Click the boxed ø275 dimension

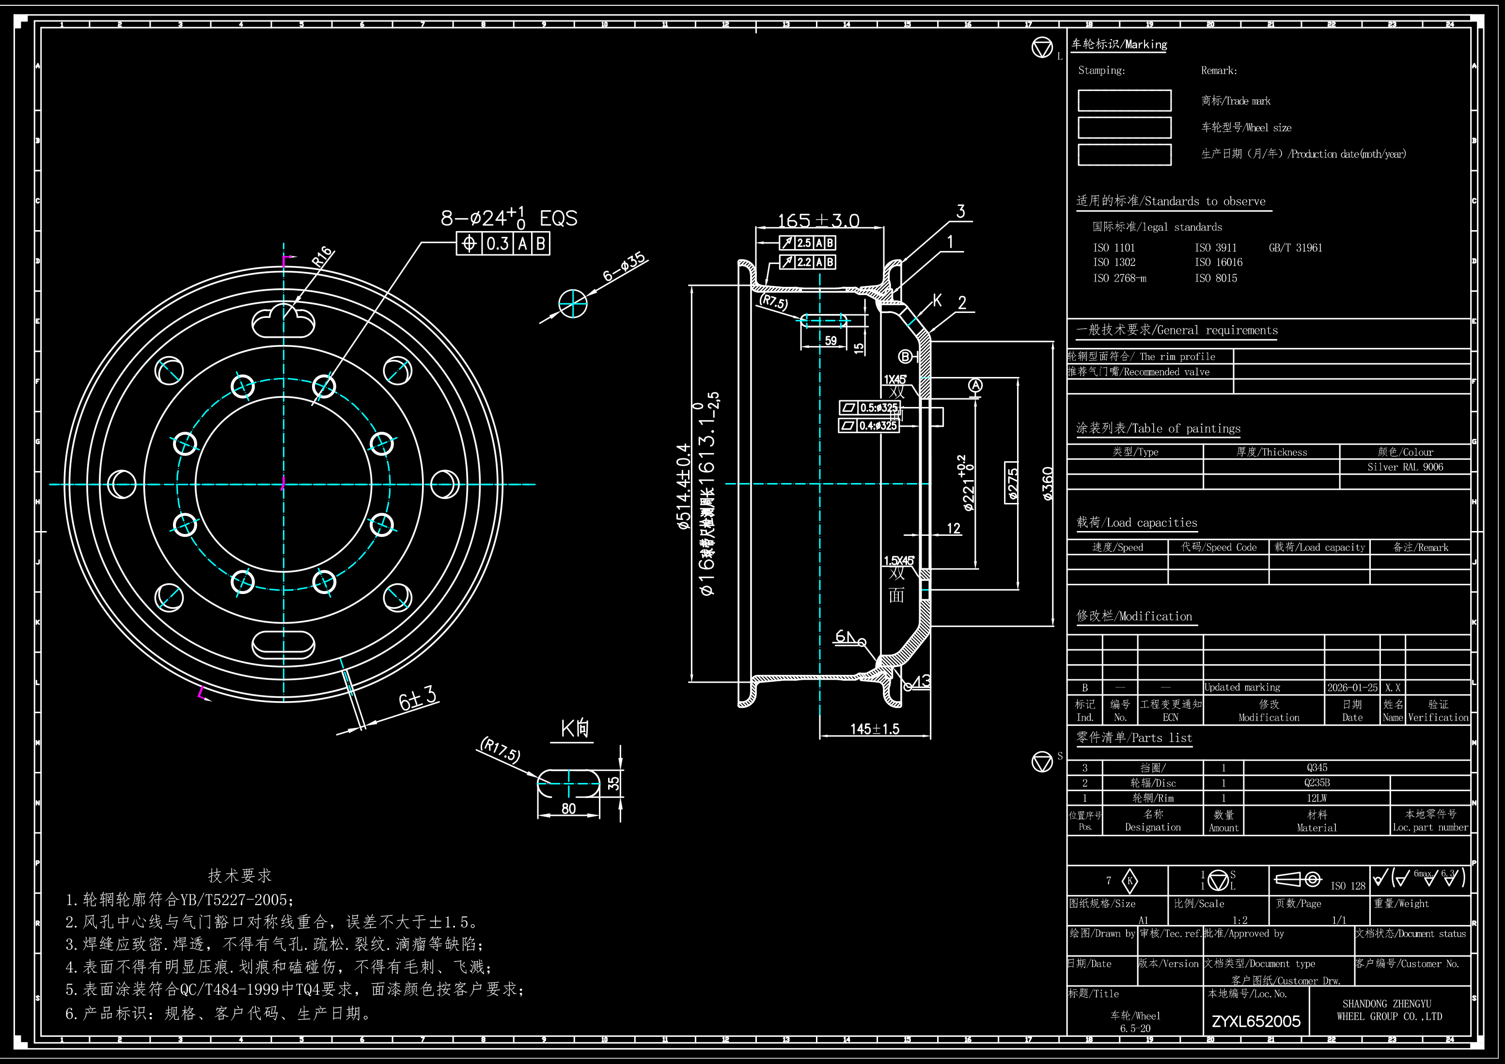point(1012,483)
